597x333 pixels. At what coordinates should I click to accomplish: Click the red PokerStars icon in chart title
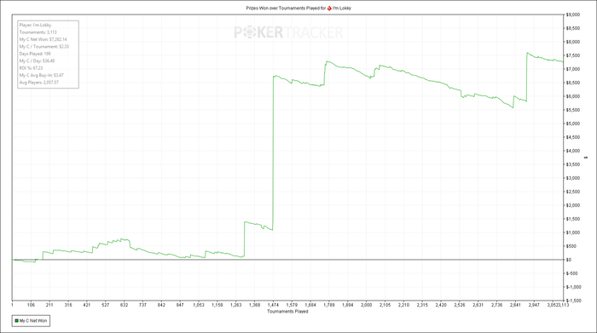[x=329, y=8]
